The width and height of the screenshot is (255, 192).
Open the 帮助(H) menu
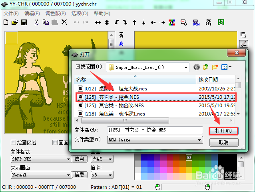(x=102, y=14)
